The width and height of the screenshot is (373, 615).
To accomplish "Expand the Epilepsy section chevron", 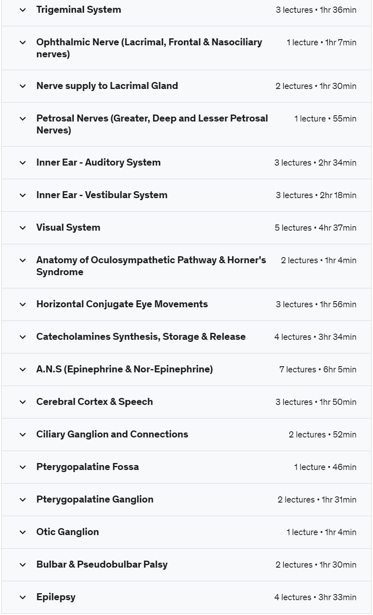I will point(23,597).
